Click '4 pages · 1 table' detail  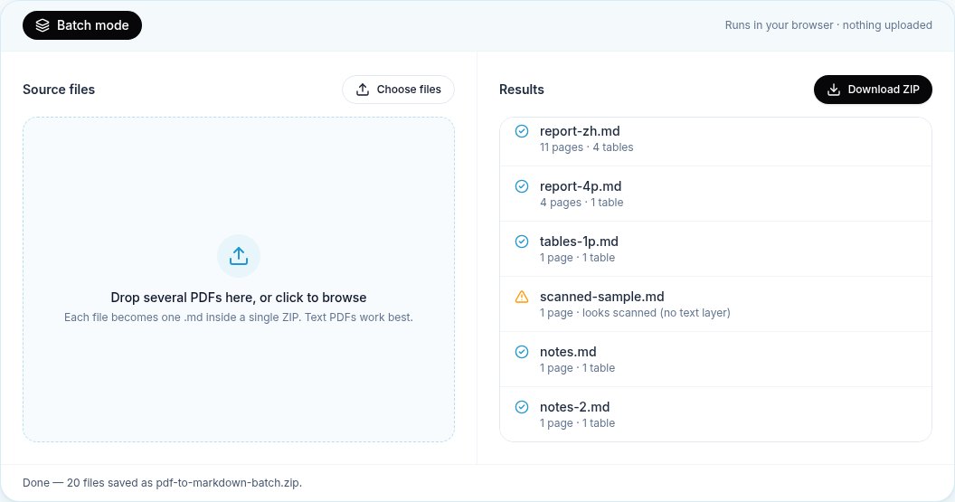click(582, 203)
